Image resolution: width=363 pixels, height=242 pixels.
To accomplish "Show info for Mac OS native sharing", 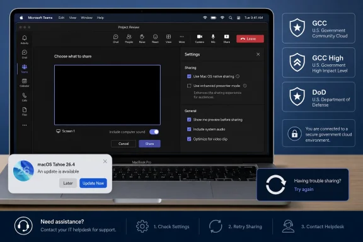I will 238,76.
